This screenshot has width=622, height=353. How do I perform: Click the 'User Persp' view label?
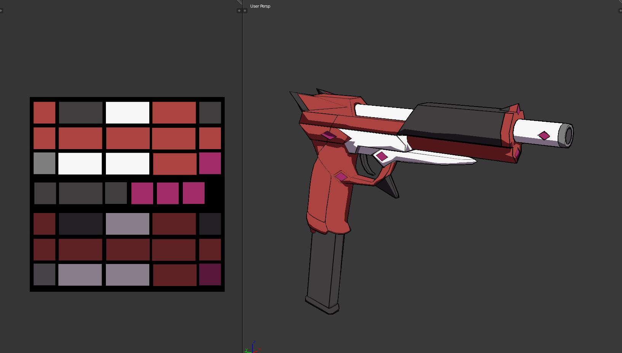pos(260,6)
